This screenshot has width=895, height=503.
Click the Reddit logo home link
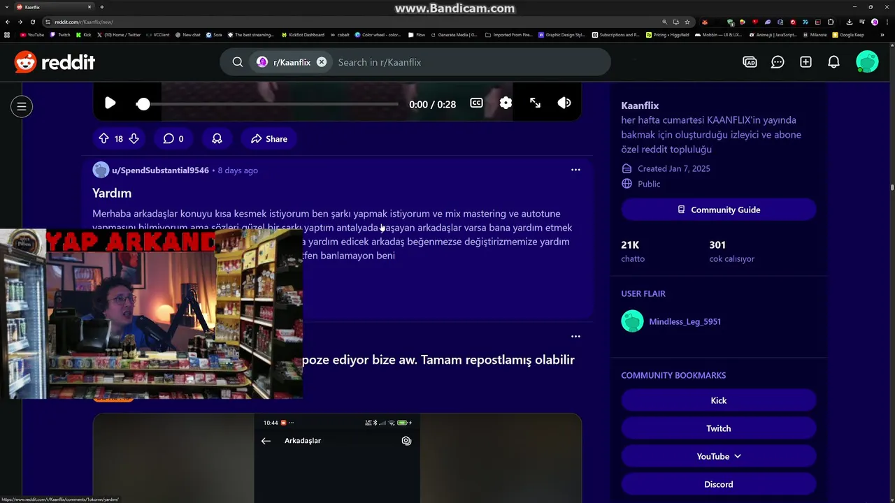coord(55,62)
